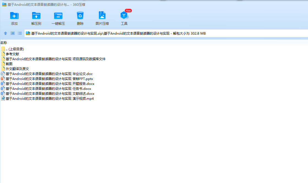Switch to thumbnail view icon in address bar

coord(13,33)
